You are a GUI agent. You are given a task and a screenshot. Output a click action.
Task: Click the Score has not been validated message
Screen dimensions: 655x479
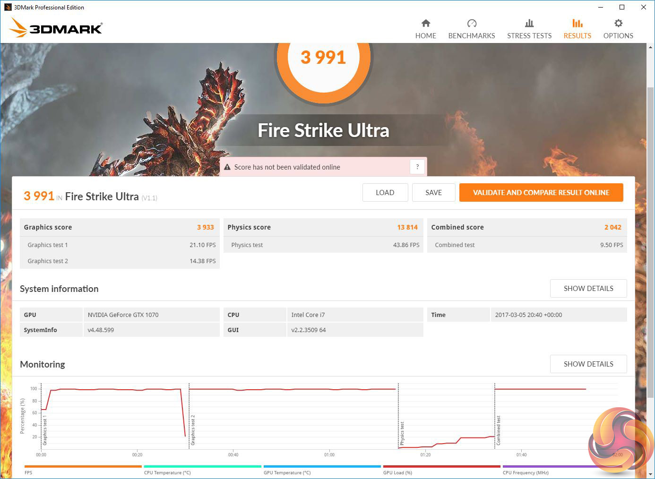[287, 167]
